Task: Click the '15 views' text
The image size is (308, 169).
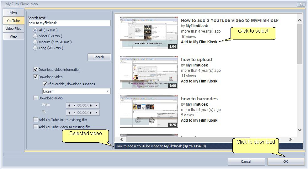Action: tap(189, 37)
